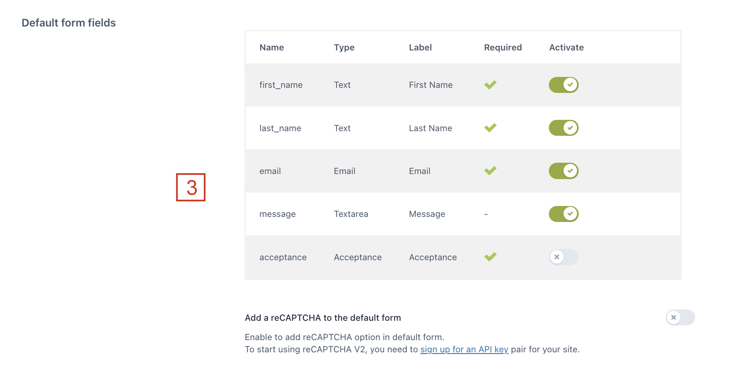Viewport: 743px width, 375px height.
Task: Click the red boxed number 3 marker
Action: click(191, 187)
